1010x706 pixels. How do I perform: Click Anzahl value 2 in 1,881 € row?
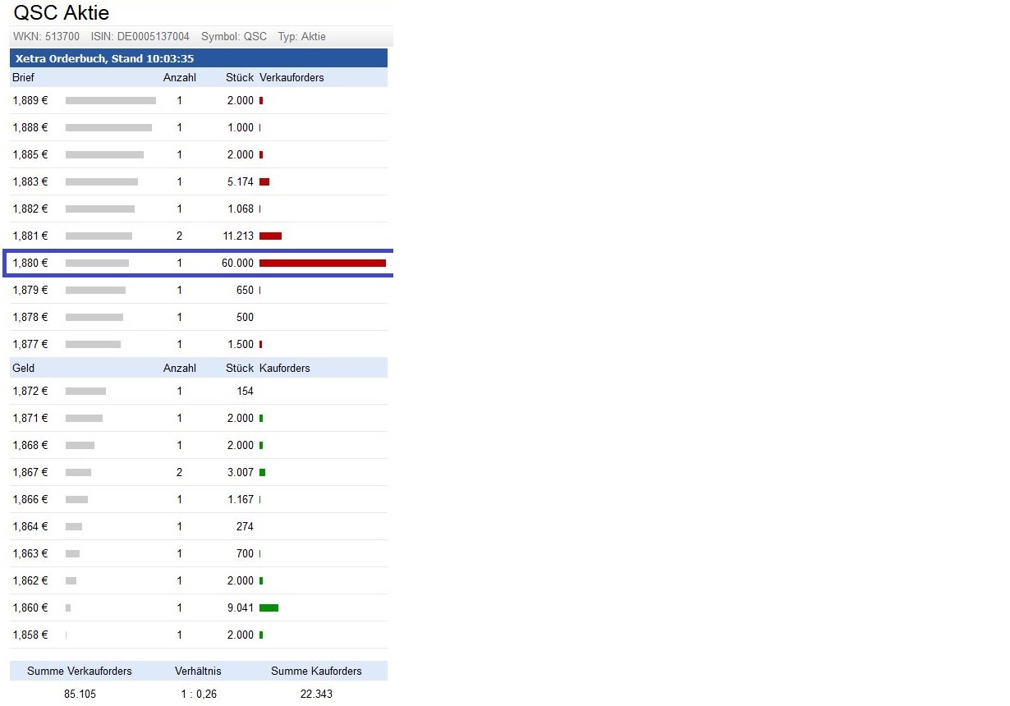(180, 236)
